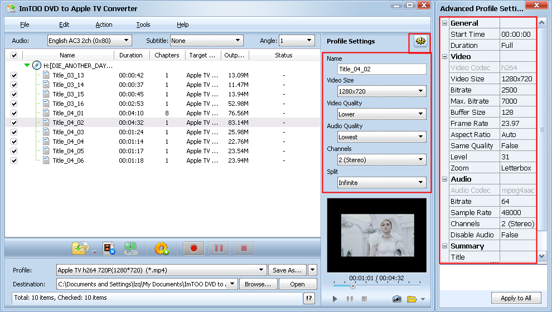
Task: Take a snapshot with the camera icon
Action: [x=397, y=299]
